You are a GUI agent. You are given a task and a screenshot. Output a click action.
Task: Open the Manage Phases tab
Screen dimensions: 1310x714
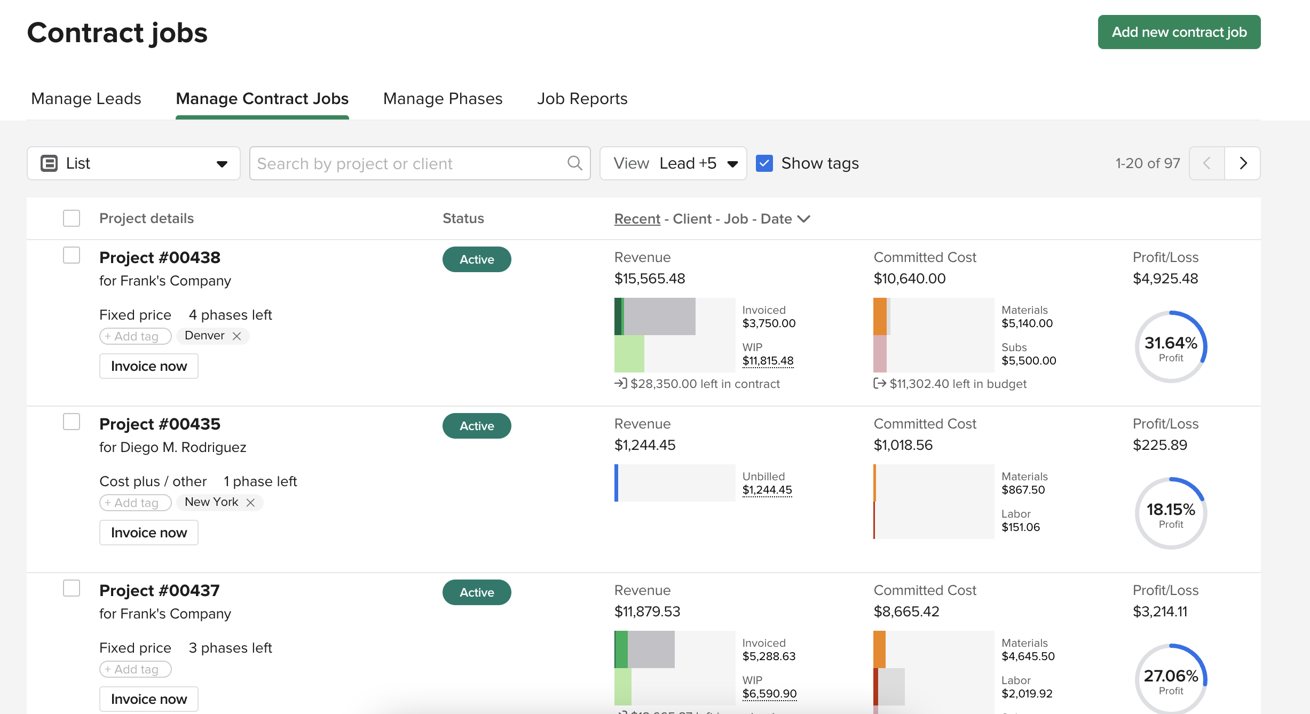point(443,99)
